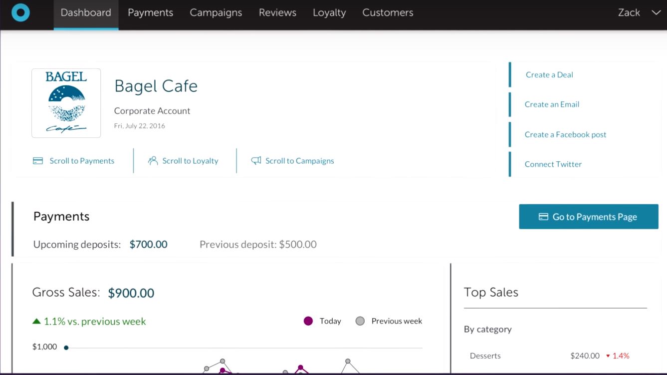Click the Connect Twitter link

(x=553, y=164)
